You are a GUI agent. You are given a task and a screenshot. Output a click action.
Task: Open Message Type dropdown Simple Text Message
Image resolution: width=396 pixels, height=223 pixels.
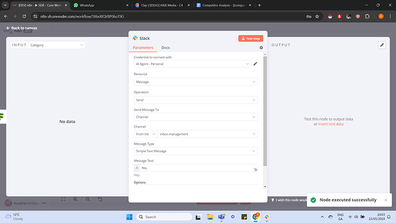click(196, 151)
